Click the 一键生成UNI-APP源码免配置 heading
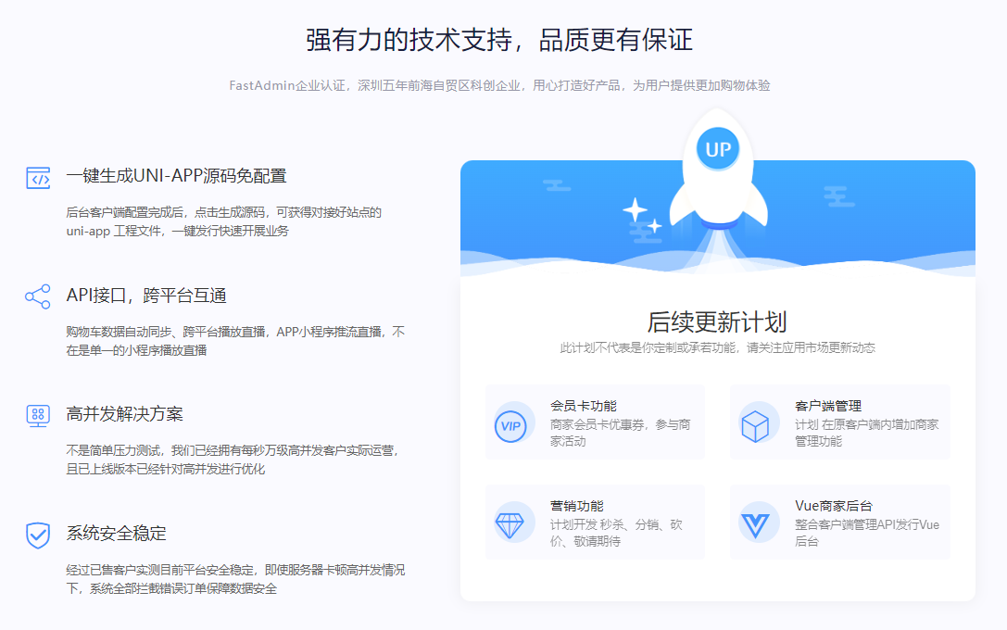The width and height of the screenshot is (1007, 630). tap(176, 176)
